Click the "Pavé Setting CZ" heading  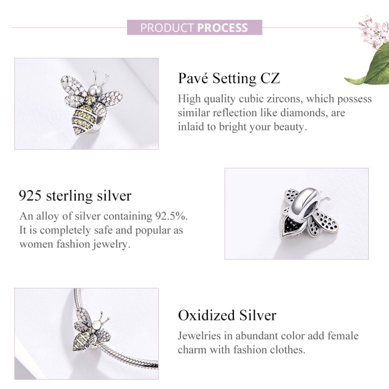coord(229,78)
